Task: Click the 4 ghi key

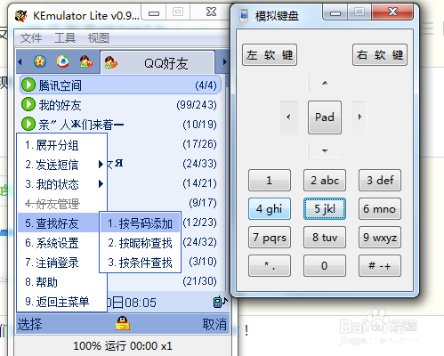Action: pyautogui.click(x=270, y=209)
